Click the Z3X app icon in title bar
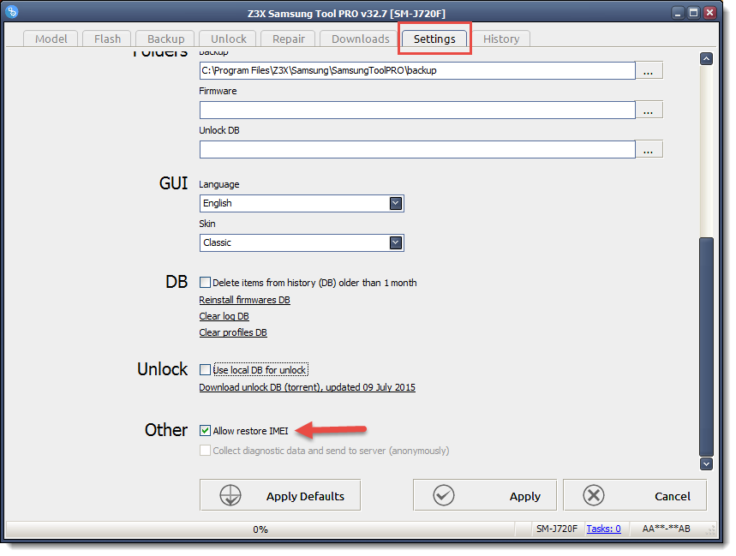Screen dimensions: 736x556 (x=12, y=11)
